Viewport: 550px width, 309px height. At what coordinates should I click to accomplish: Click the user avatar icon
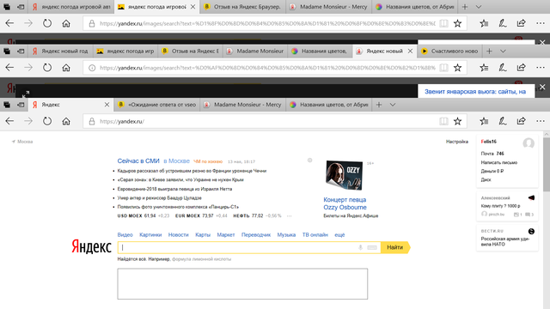coord(529,143)
